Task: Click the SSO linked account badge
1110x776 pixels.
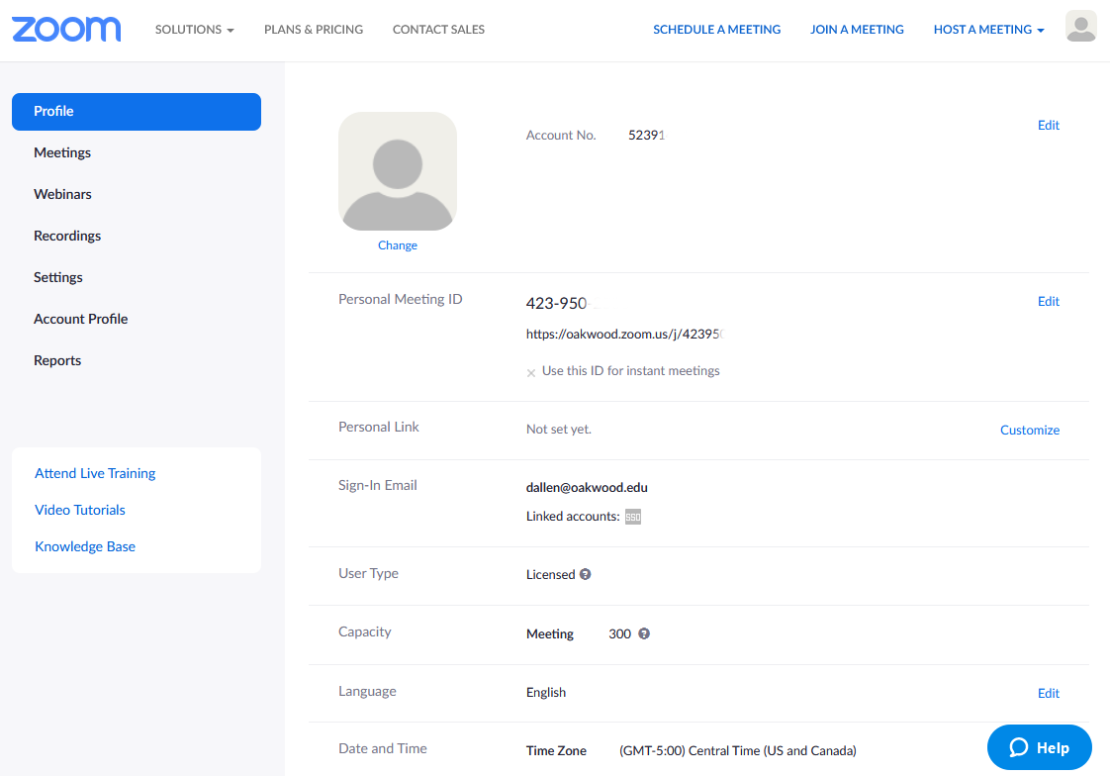Action: (633, 517)
